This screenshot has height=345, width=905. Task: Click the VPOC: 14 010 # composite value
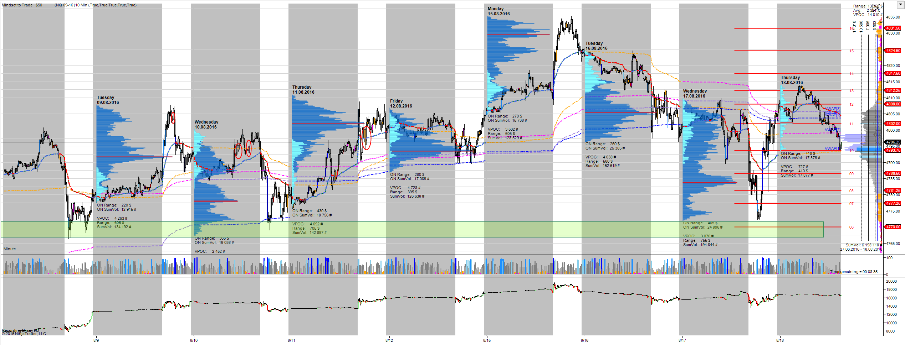(868, 15)
